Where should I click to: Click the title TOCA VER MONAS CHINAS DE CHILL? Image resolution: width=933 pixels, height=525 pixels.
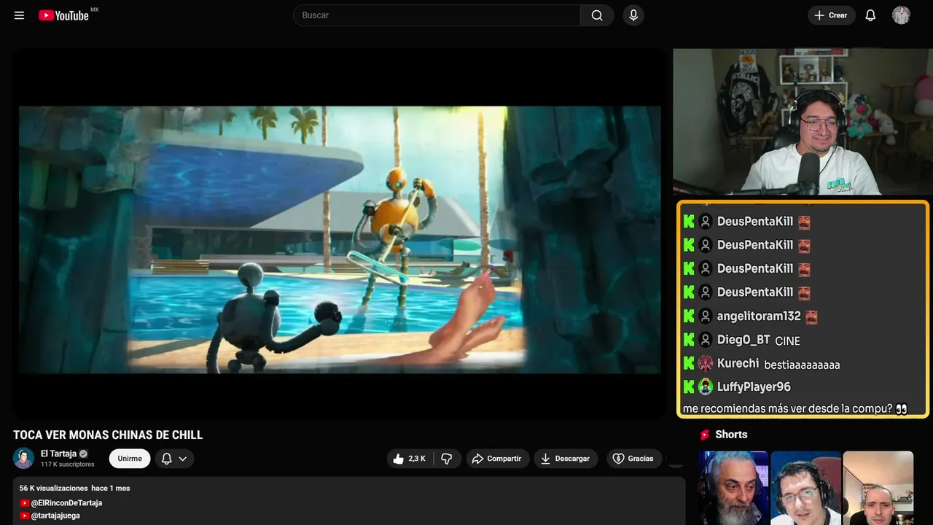tap(108, 435)
